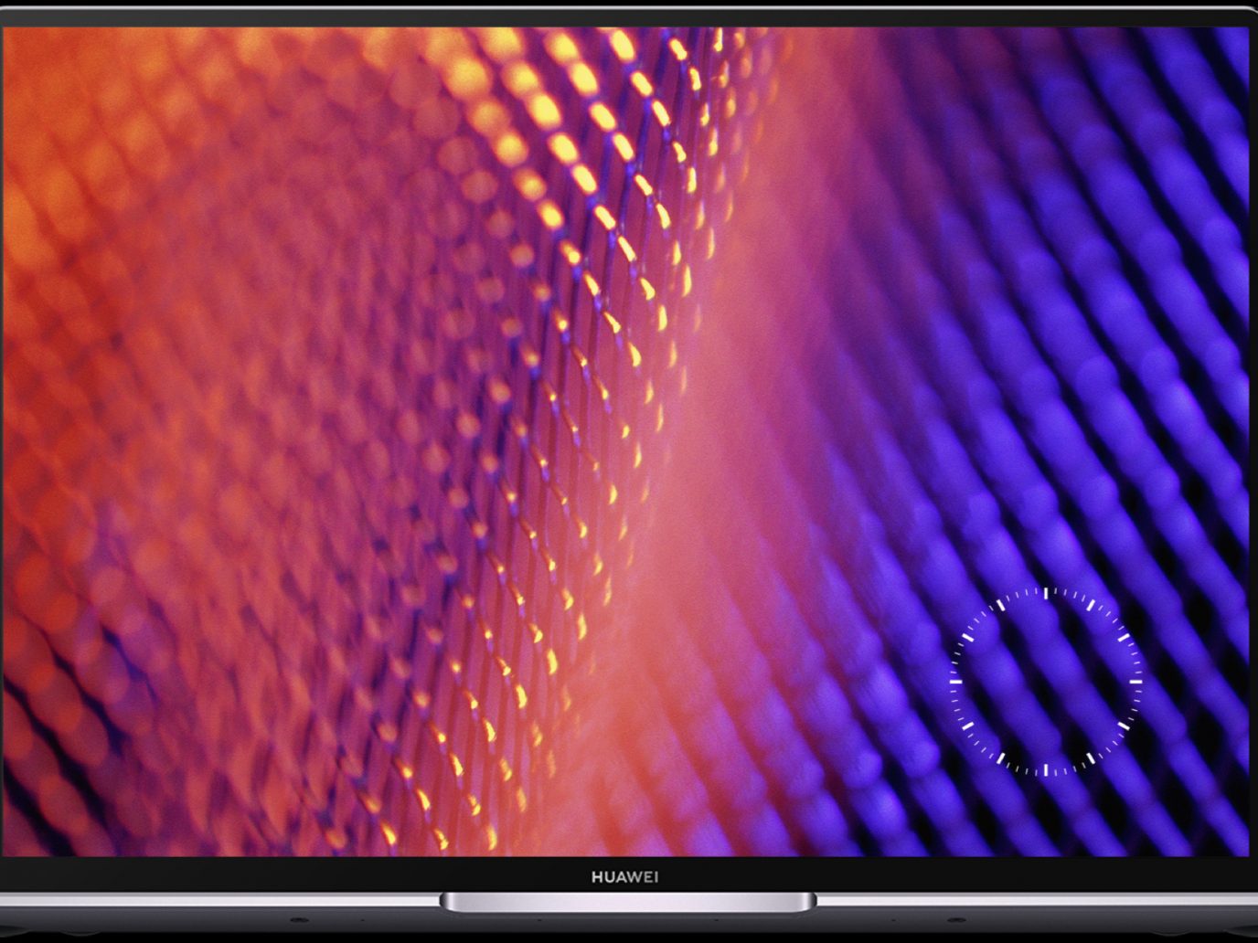Select the 2 o'clock tick on the clock dial
Screen dimensions: 1258x943
pyautogui.click(x=1123, y=637)
